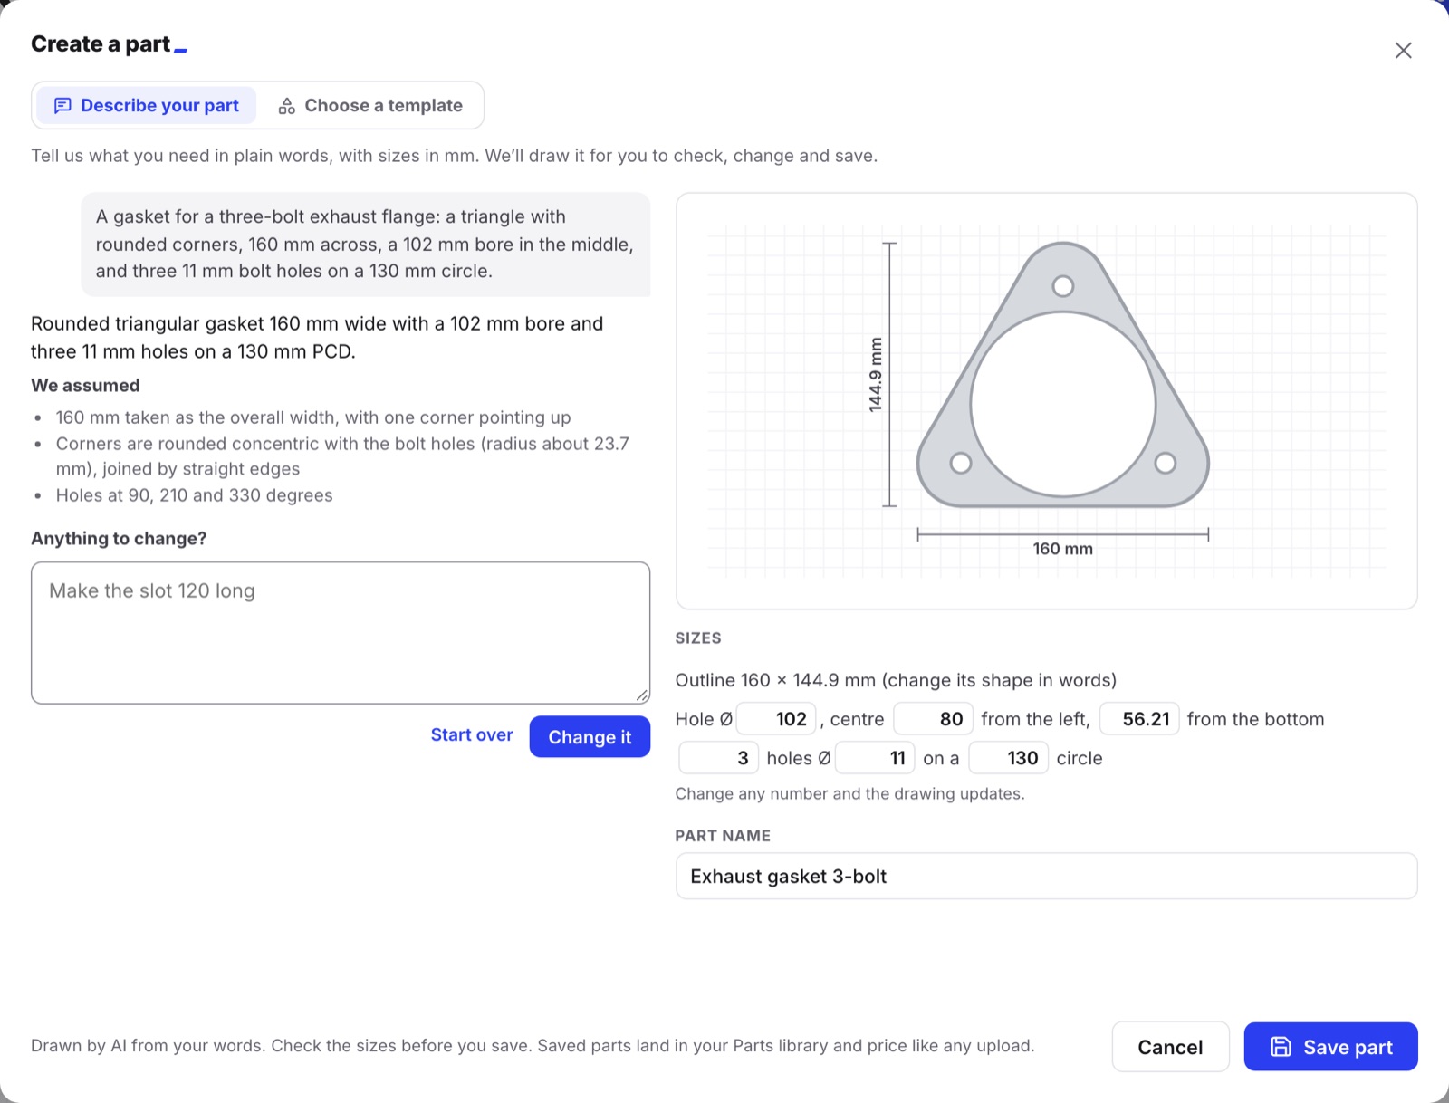Click the 'Rounded triangular gasket 160 mm wide' summary
Image resolution: width=1449 pixels, height=1103 pixels.
[x=317, y=338]
